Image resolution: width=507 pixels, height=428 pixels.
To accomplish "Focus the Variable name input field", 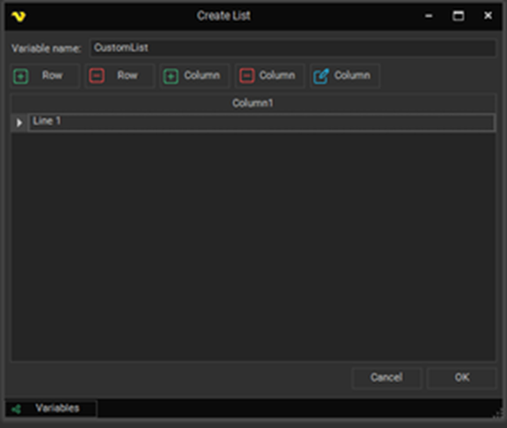I will [292, 48].
